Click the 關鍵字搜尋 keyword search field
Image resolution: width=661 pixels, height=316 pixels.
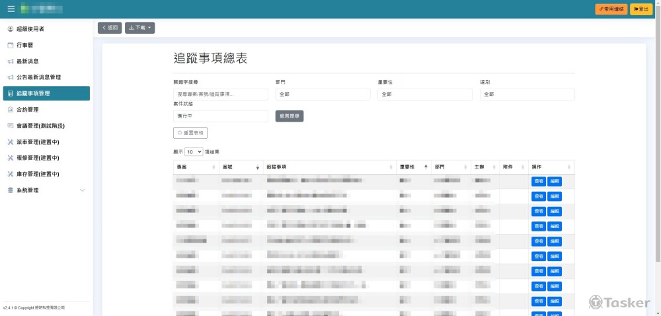(220, 95)
